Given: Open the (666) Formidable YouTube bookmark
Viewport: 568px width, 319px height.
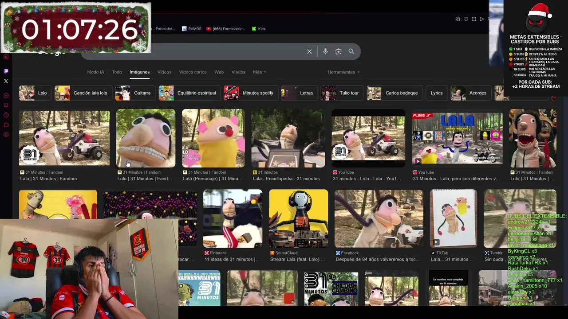Looking at the screenshot, I should [x=225, y=29].
